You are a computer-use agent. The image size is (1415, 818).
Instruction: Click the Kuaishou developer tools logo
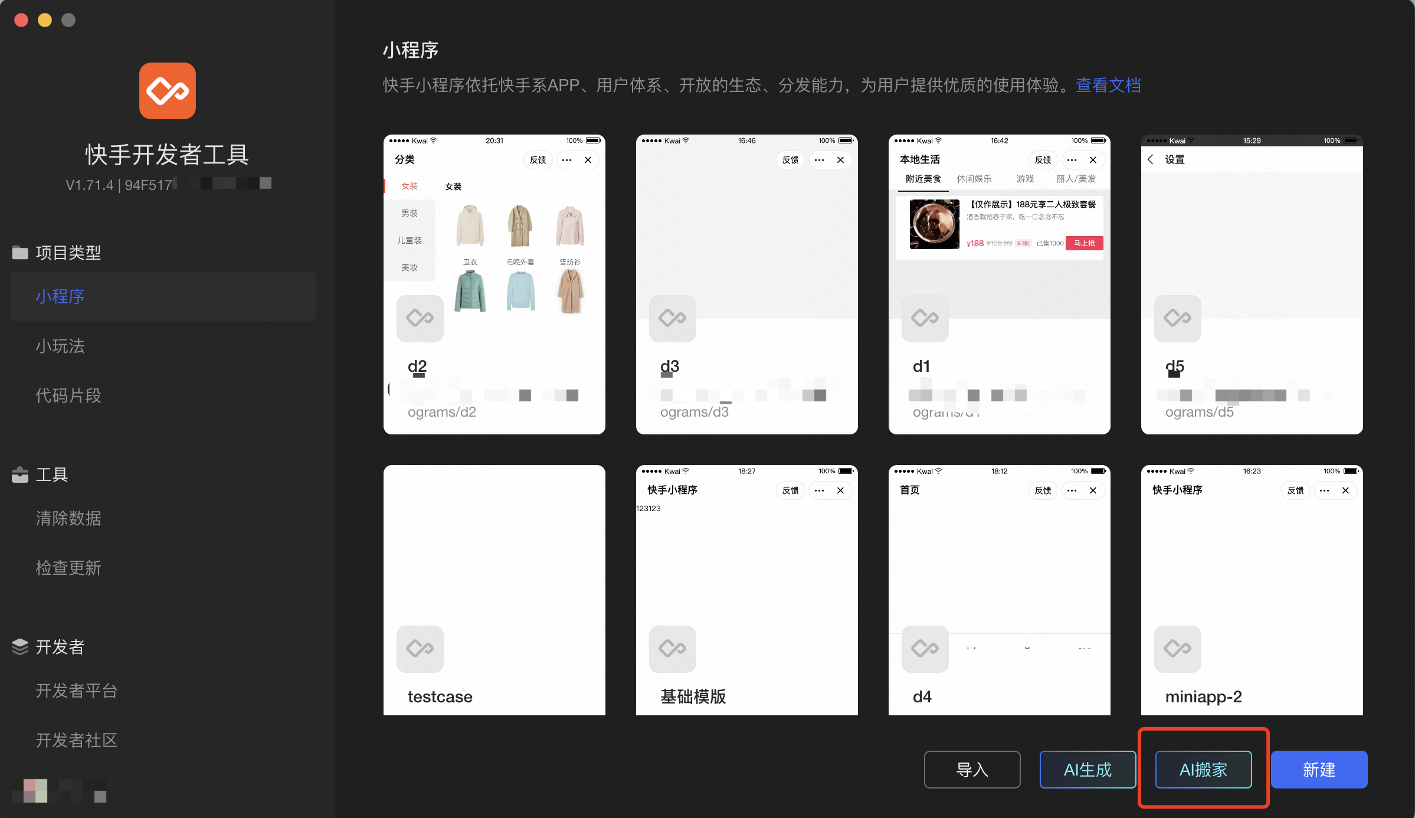[x=167, y=91]
